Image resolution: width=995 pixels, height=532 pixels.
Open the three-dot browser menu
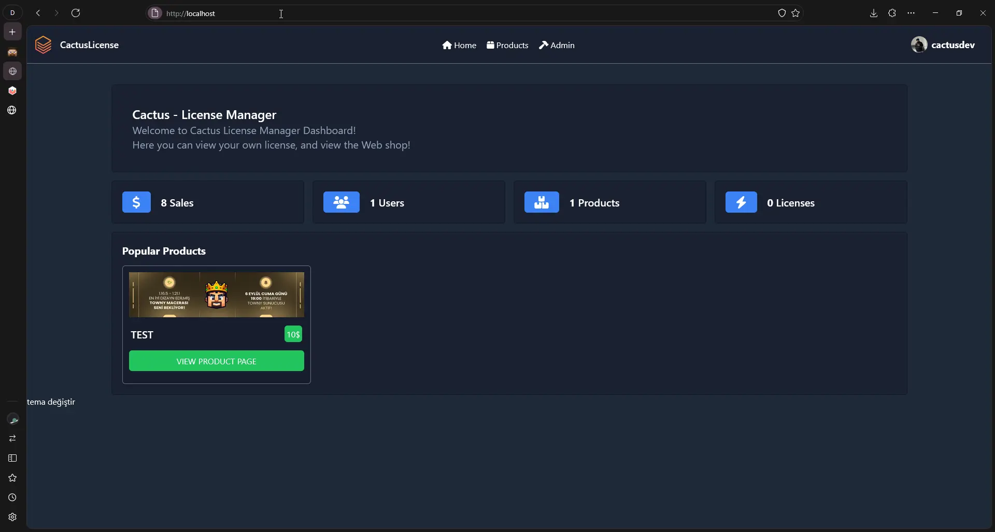911,13
